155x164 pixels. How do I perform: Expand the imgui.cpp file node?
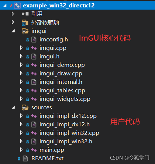point(21,48)
